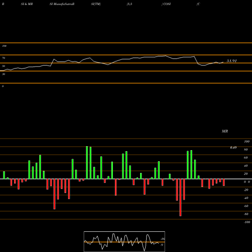The image size is (252, 252).
Task: Open the mini oscillator thumbnail chart
Action: coord(124,241)
